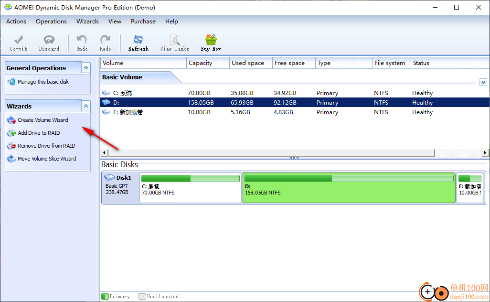The width and height of the screenshot is (490, 302).
Task: Collapse the Basic Volume group
Action: point(483,82)
